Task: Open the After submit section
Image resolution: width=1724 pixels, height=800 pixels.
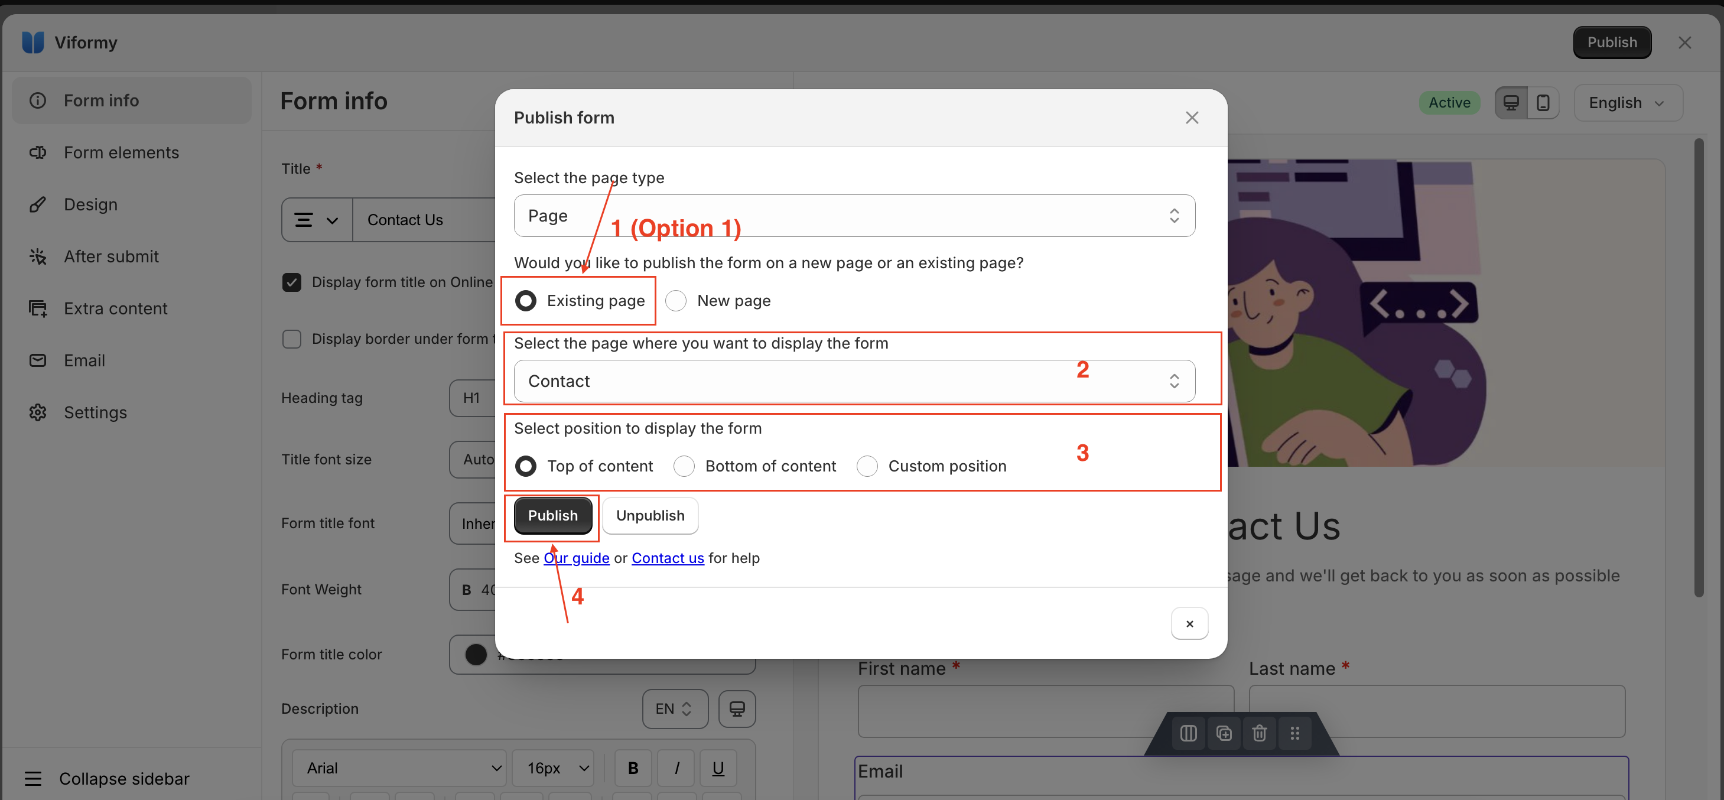Action: click(132, 256)
